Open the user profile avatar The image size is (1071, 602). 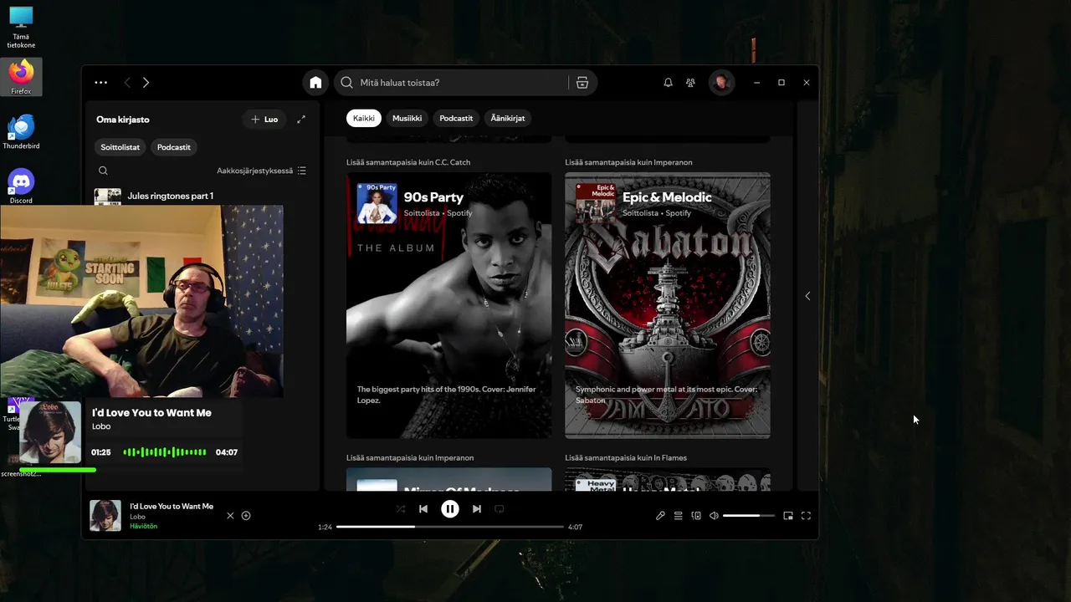pyautogui.click(x=721, y=83)
